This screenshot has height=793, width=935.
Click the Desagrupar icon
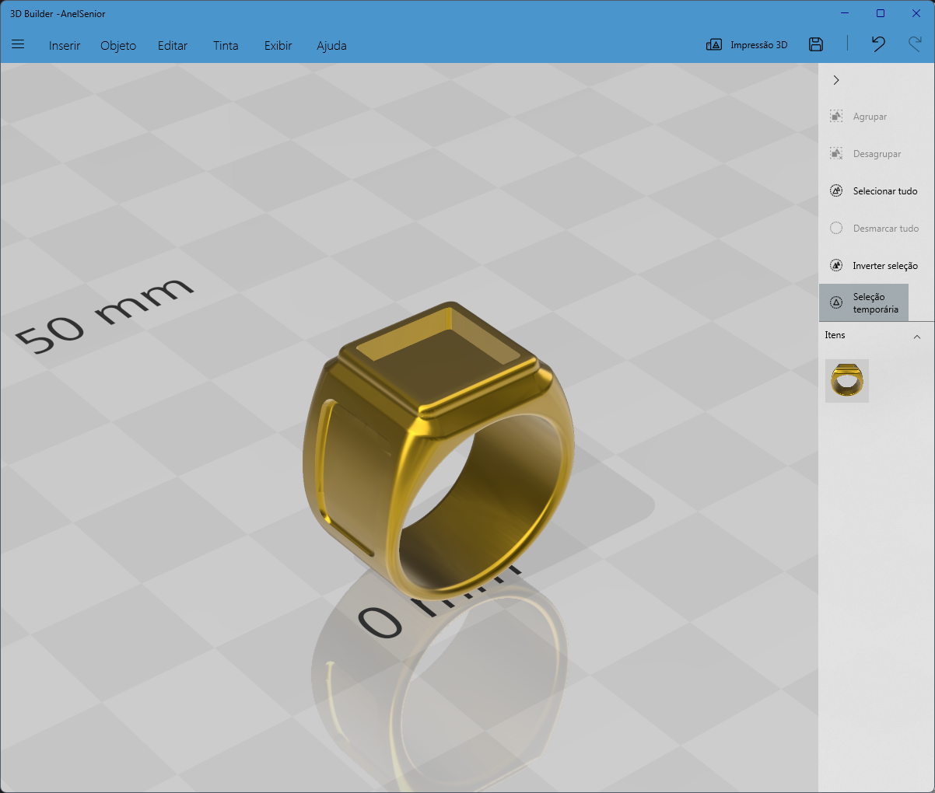click(836, 153)
